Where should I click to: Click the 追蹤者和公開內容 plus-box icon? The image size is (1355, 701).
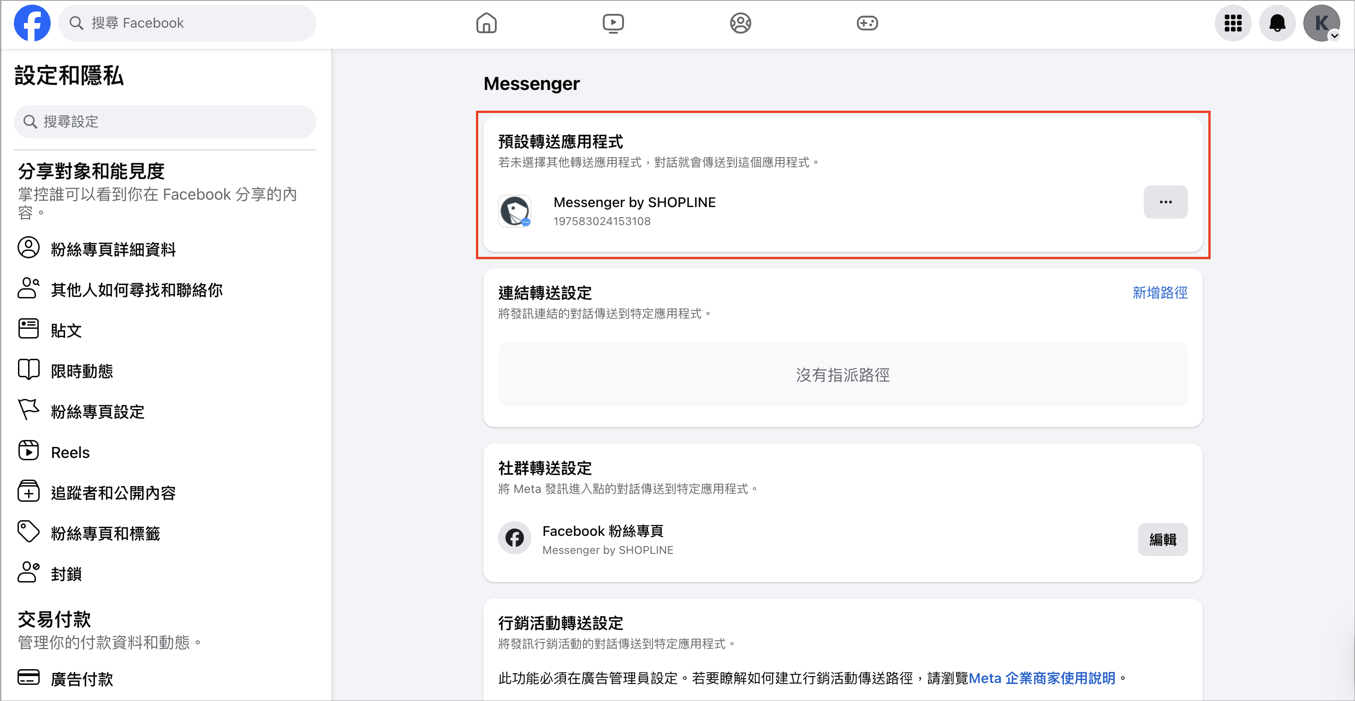click(29, 491)
